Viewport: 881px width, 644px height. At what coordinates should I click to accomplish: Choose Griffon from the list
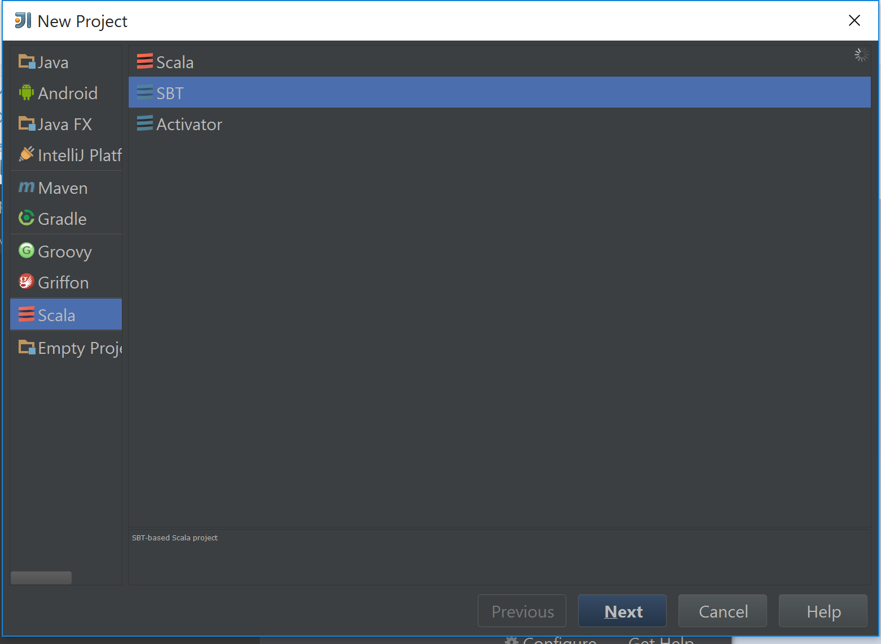[66, 282]
